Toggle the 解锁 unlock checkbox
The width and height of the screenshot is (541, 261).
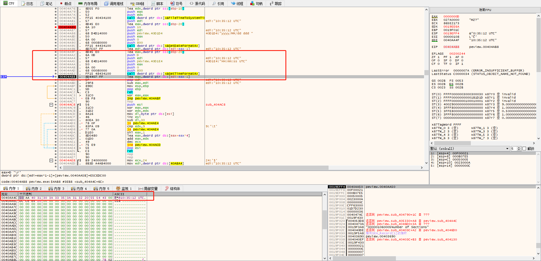point(524,149)
